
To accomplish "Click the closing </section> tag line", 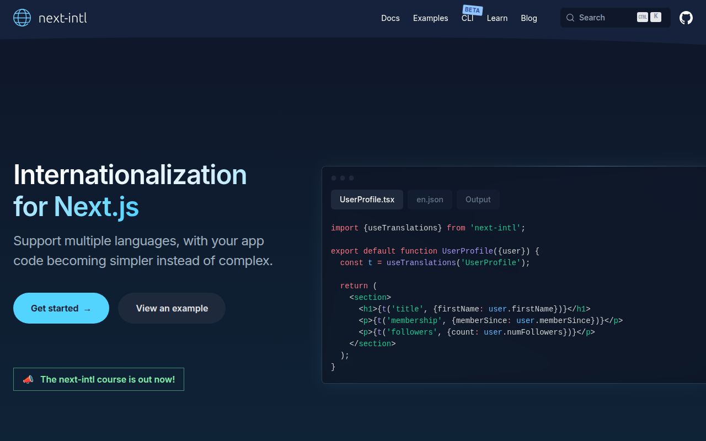I will pyautogui.click(x=372, y=343).
